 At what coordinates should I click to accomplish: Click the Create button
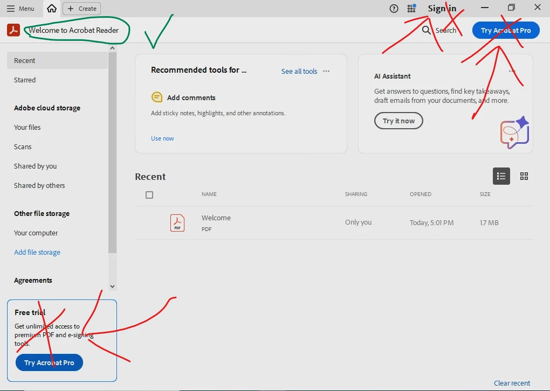[82, 9]
